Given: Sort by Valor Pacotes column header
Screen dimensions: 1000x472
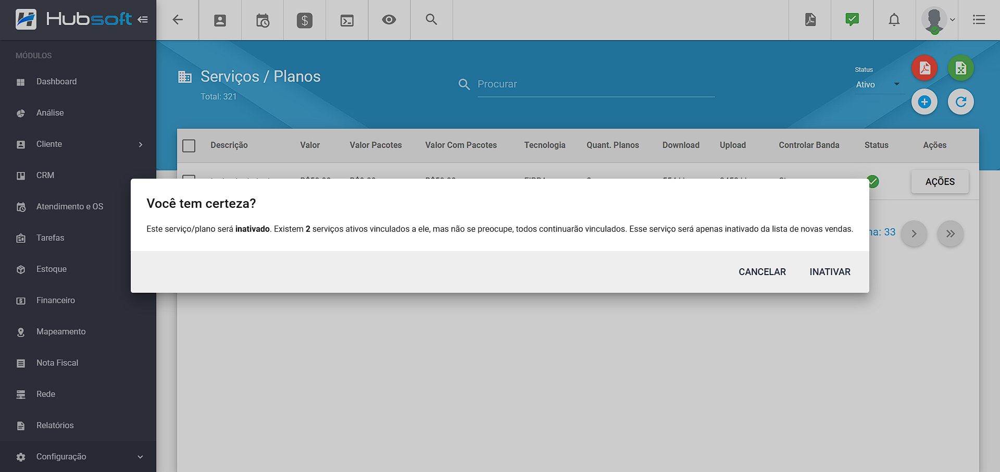Looking at the screenshot, I should coord(376,145).
